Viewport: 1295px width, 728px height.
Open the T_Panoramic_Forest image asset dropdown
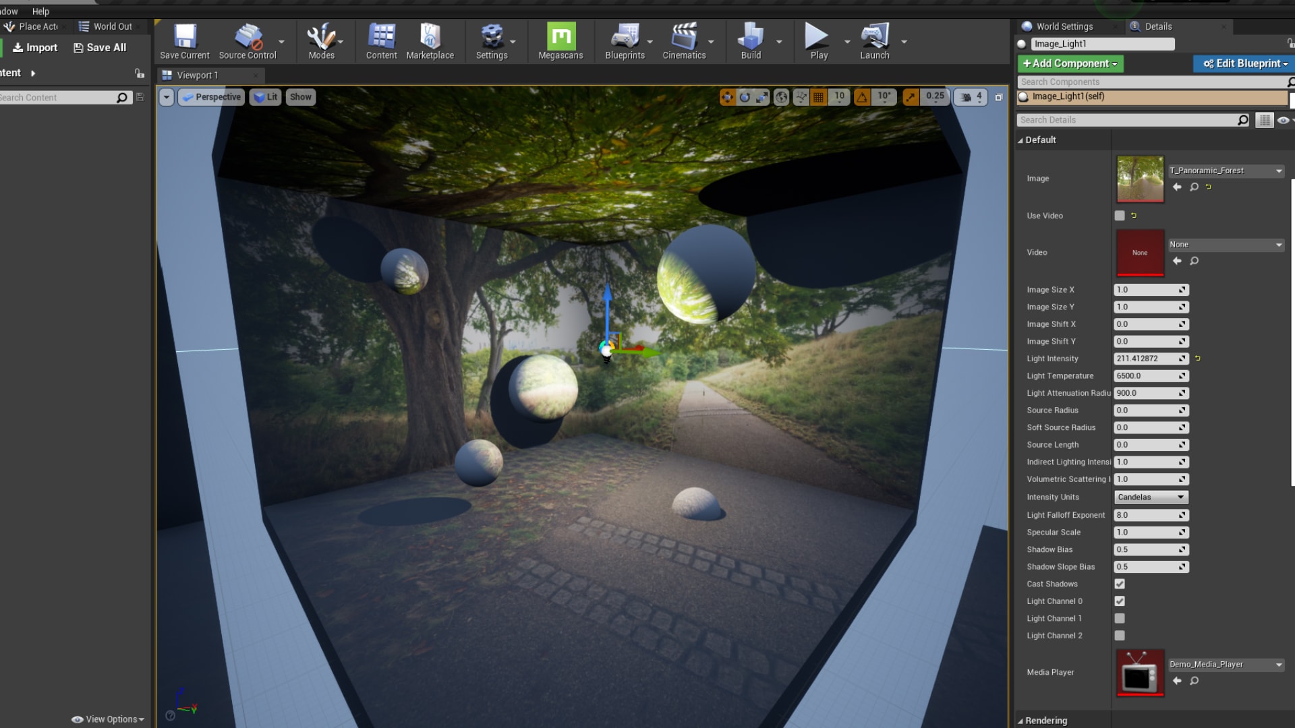[1226, 171]
